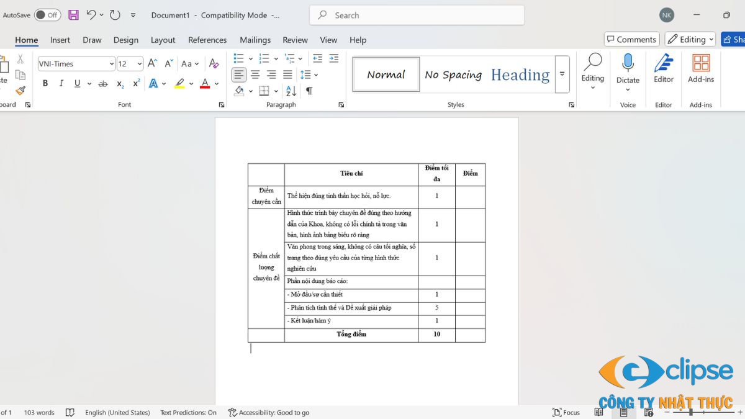Image resolution: width=745 pixels, height=419 pixels.
Task: Show paragraph marks with pilcrow icon
Action: coord(309,91)
